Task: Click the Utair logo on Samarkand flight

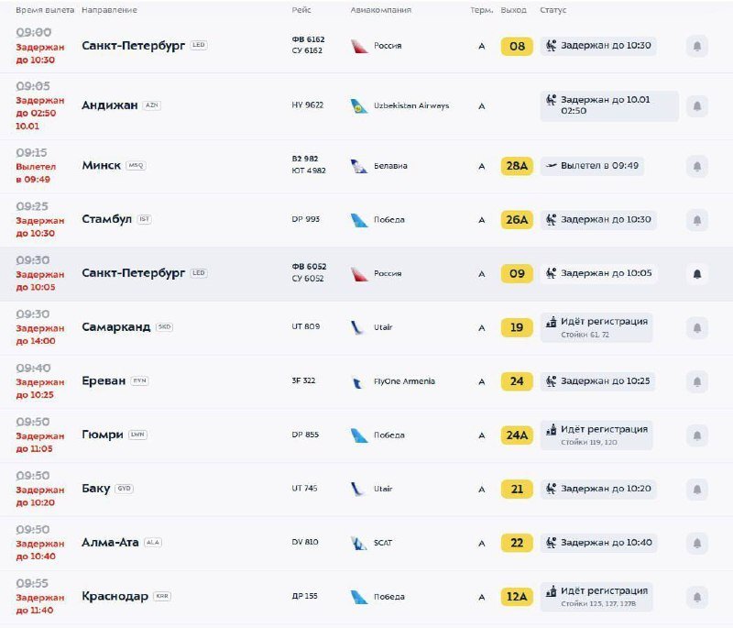Action: (359, 327)
